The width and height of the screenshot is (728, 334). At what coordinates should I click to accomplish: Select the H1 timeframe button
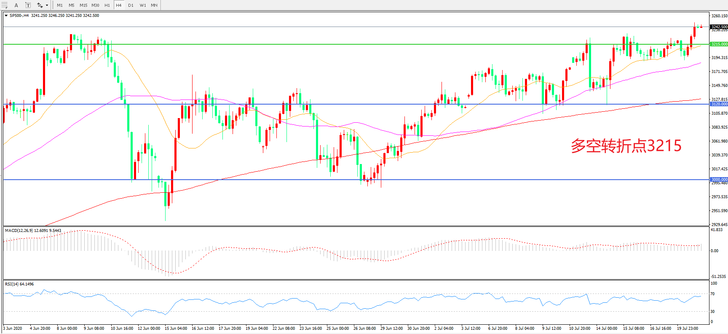107,5
